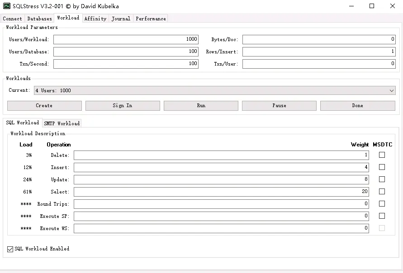
Task: Select the Workload tab
Action: tap(68, 18)
